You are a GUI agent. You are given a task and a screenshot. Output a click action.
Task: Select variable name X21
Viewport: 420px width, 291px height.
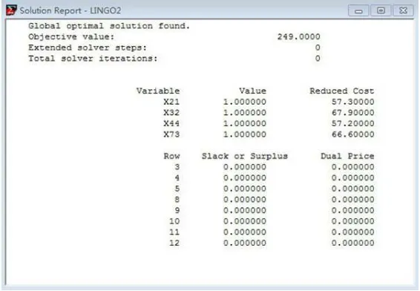171,102
